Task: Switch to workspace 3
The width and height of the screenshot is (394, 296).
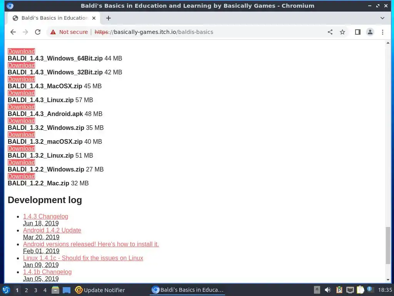Action: [36, 290]
